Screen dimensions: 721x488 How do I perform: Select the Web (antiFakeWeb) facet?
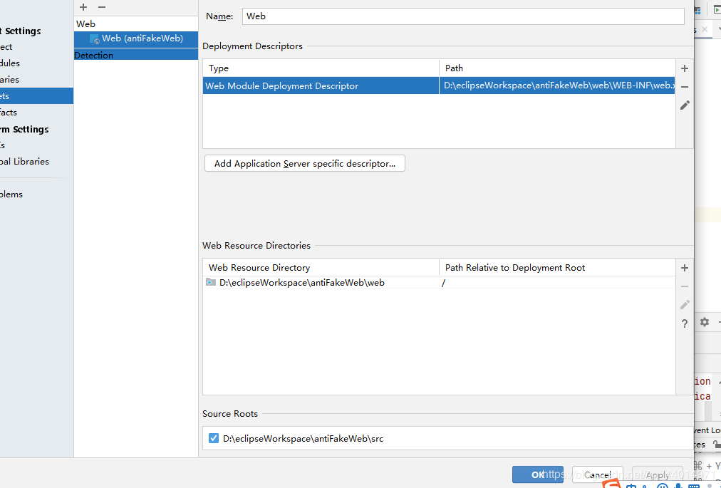tap(142, 38)
